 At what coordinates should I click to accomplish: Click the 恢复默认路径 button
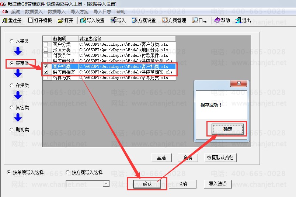tap(220, 158)
